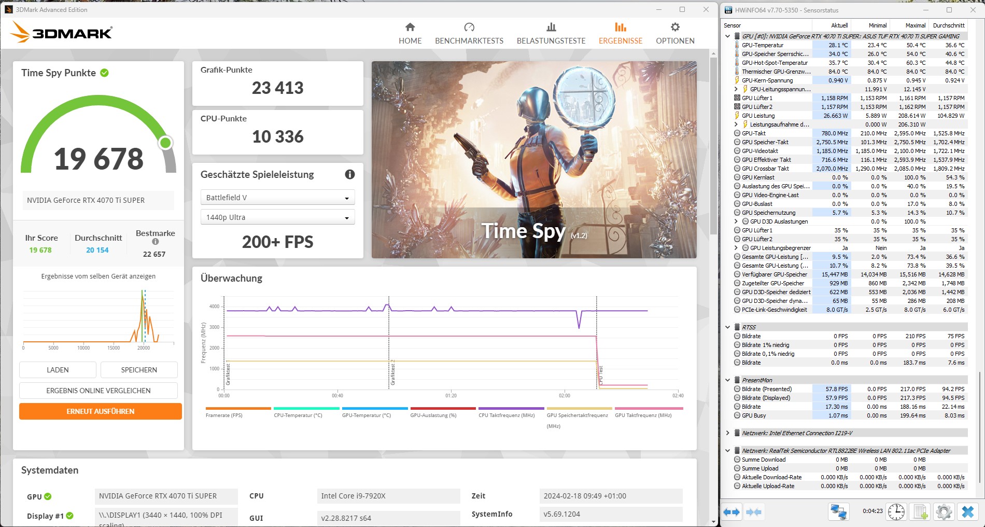Expand the Intel Ethernet Connection network group
Image resolution: width=985 pixels, height=527 pixels.
click(x=727, y=433)
